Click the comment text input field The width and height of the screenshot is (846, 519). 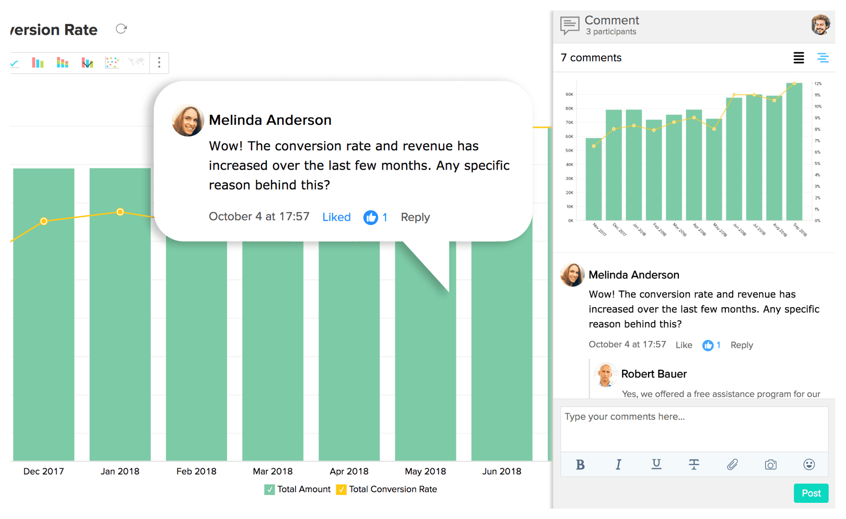click(x=694, y=428)
